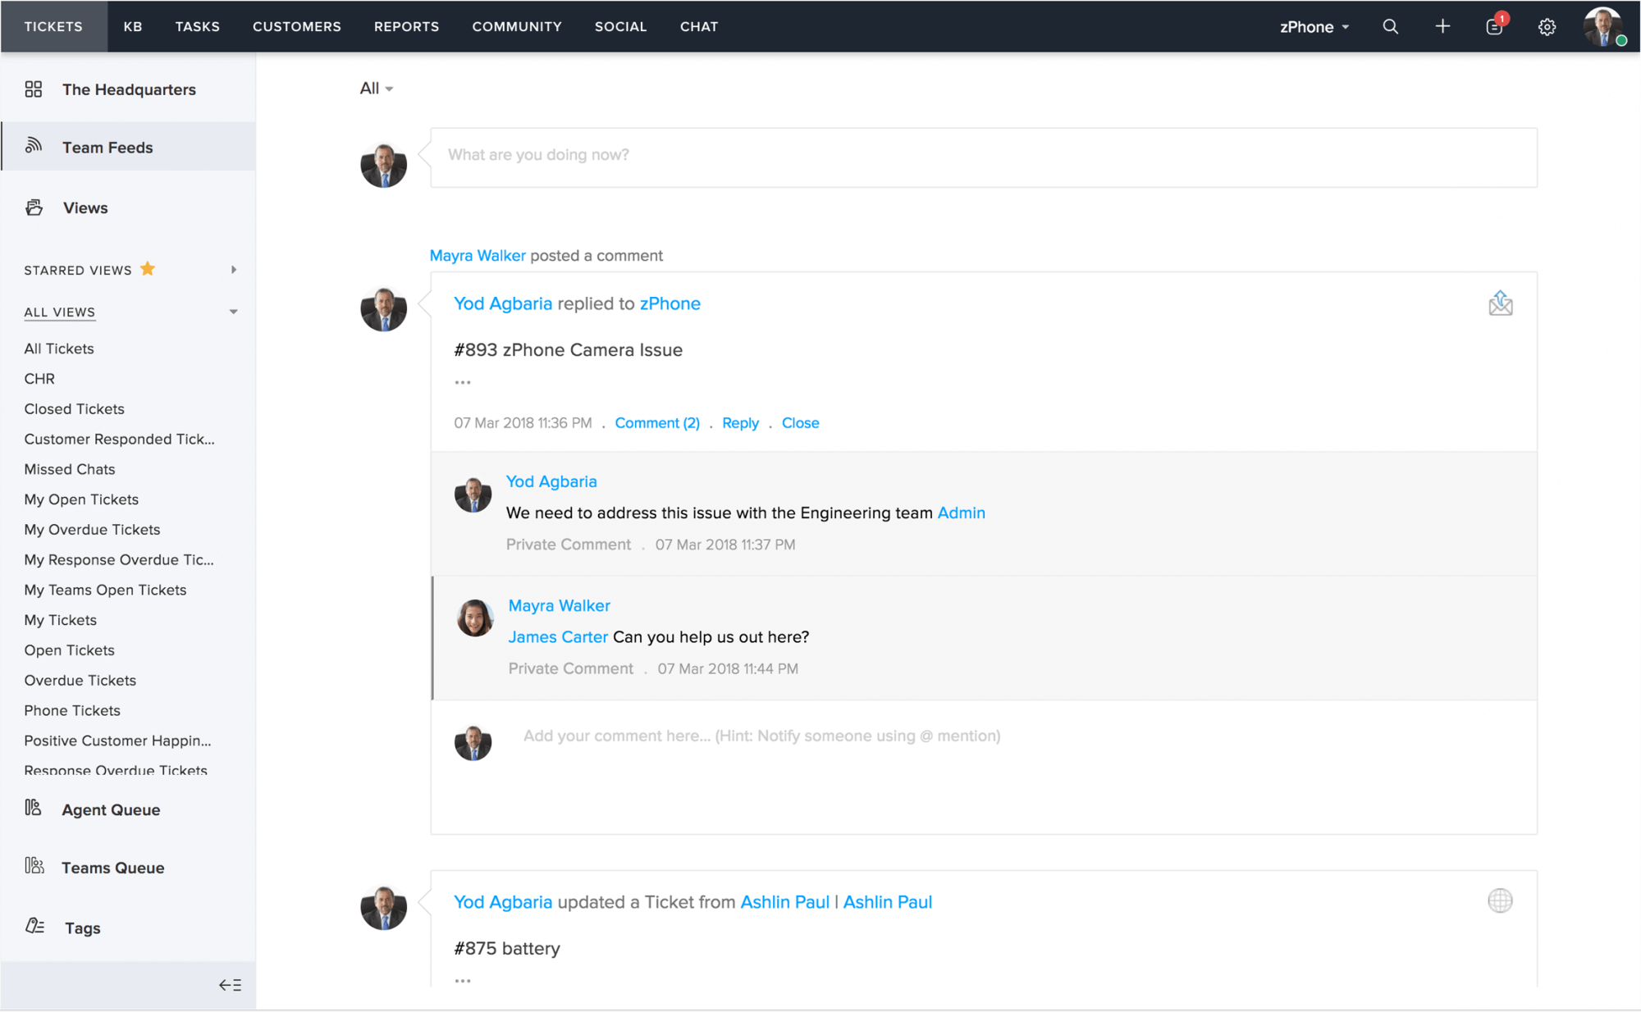The width and height of the screenshot is (1641, 1012).
Task: Select the TICKETS tab
Action: click(53, 25)
